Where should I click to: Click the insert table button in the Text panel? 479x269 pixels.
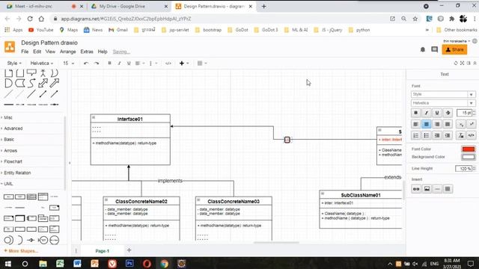[448, 189]
